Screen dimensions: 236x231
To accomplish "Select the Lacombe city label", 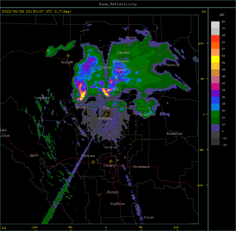I will click(123, 52).
